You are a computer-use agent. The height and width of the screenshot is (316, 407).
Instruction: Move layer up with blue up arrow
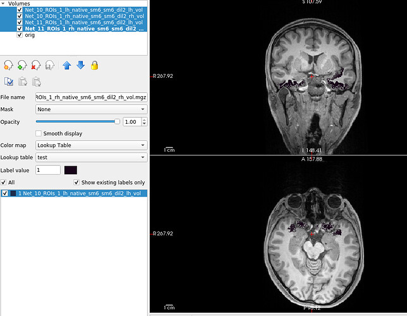pyautogui.click(x=67, y=65)
